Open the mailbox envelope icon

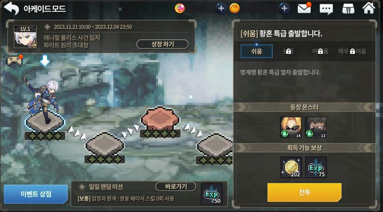(304, 8)
